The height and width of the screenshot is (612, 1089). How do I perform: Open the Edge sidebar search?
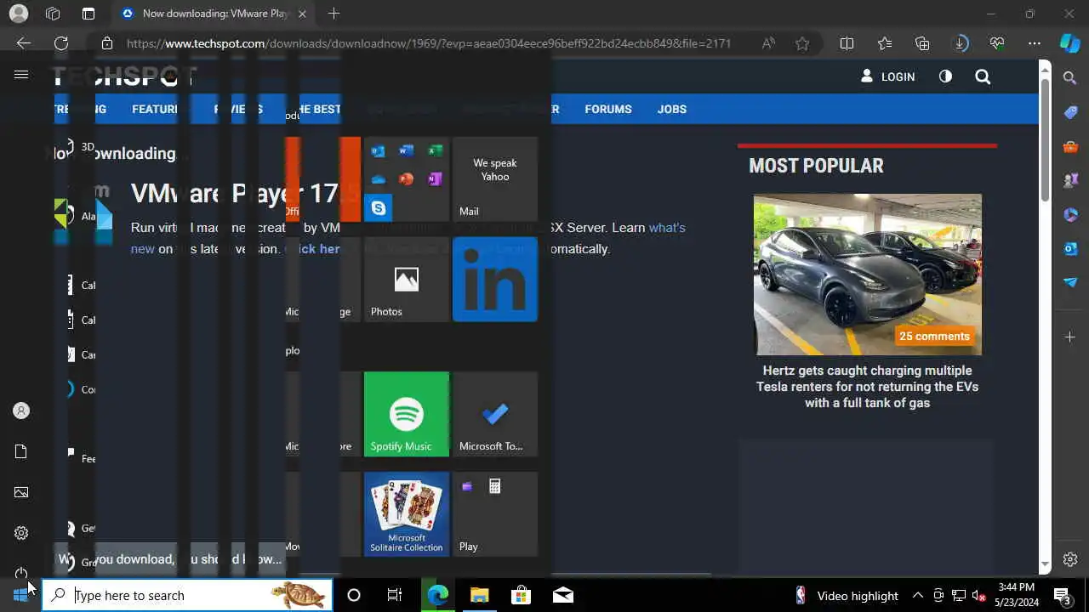coord(1070,78)
